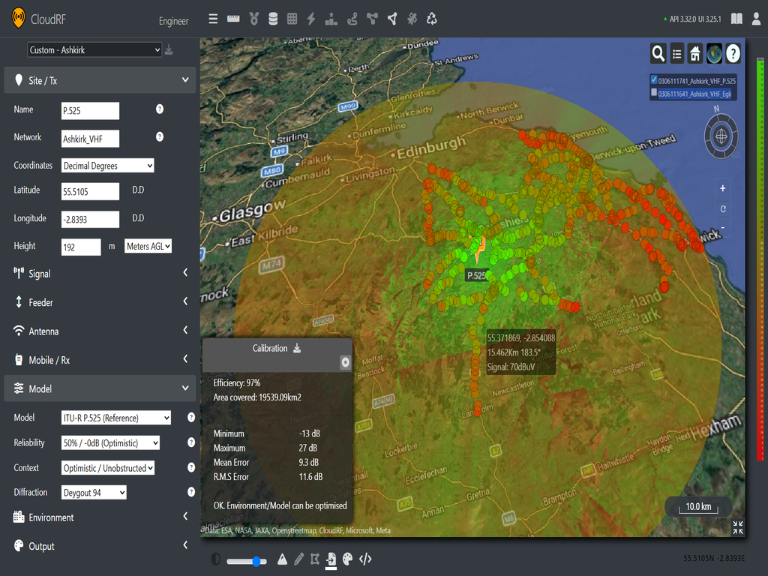Uncheck the Ashkirk_VHF_P.525 layer

654,79
